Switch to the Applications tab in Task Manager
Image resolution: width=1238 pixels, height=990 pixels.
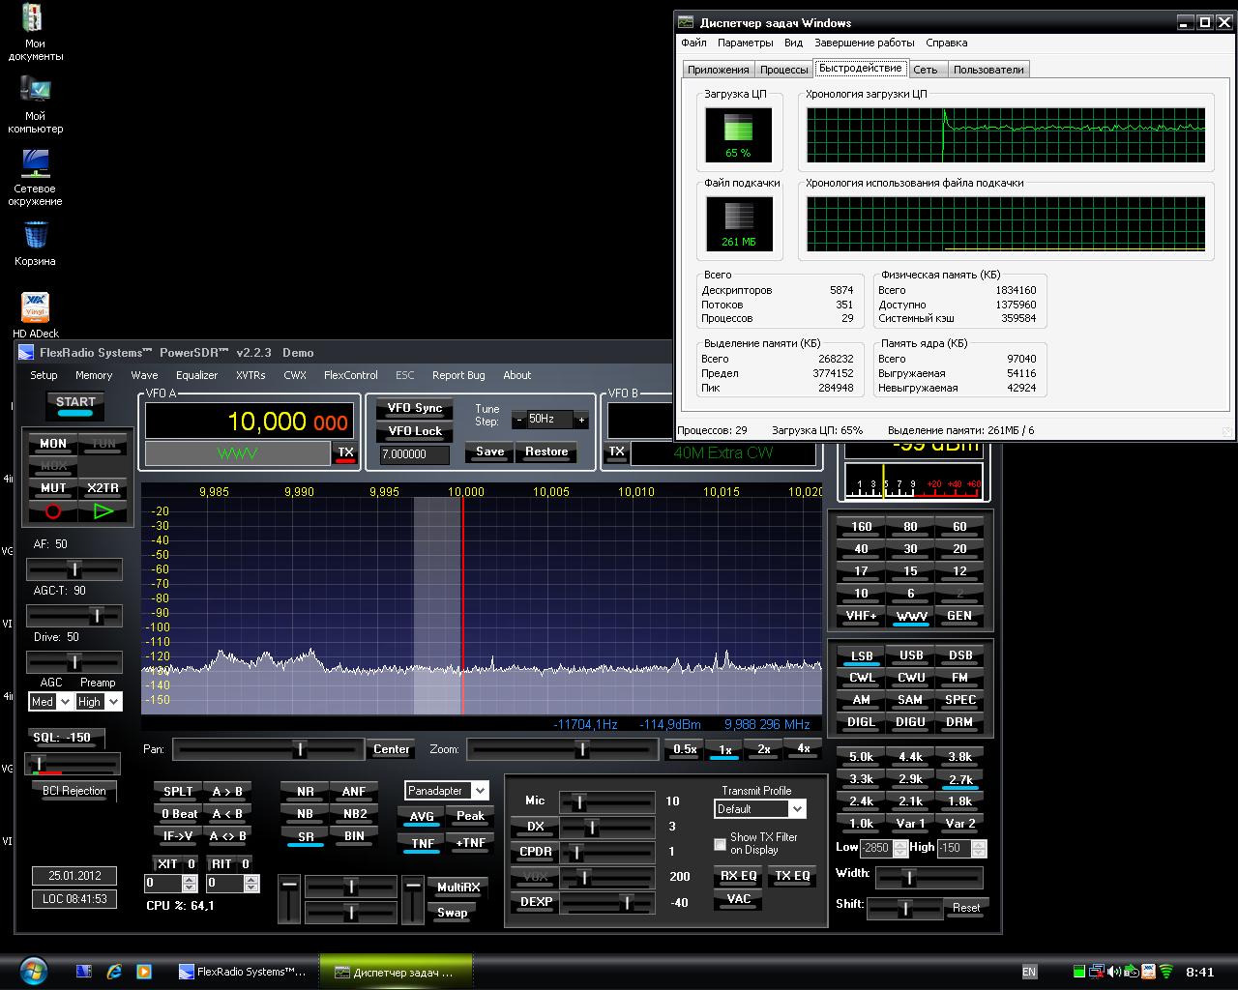[x=718, y=70]
